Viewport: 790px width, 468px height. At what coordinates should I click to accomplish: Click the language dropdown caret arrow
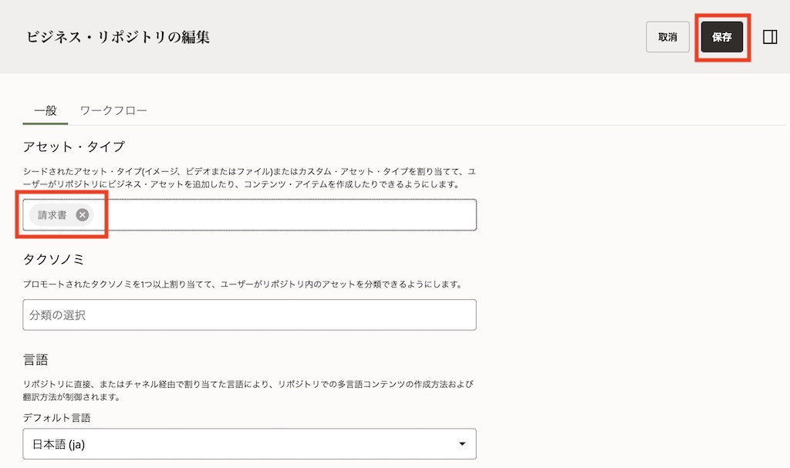coord(461,443)
